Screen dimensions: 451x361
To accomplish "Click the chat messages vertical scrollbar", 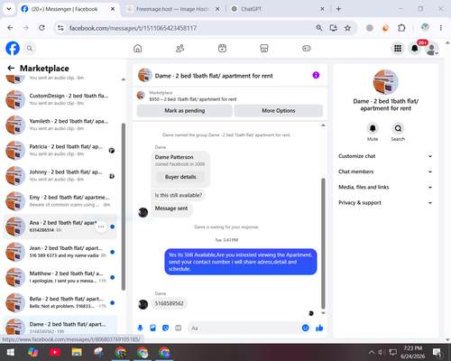I will 323,244.
